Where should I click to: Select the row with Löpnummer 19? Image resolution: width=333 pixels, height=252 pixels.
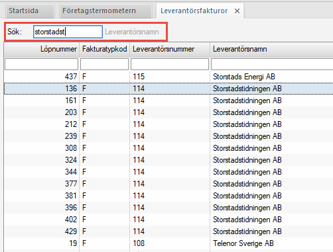click(168, 243)
